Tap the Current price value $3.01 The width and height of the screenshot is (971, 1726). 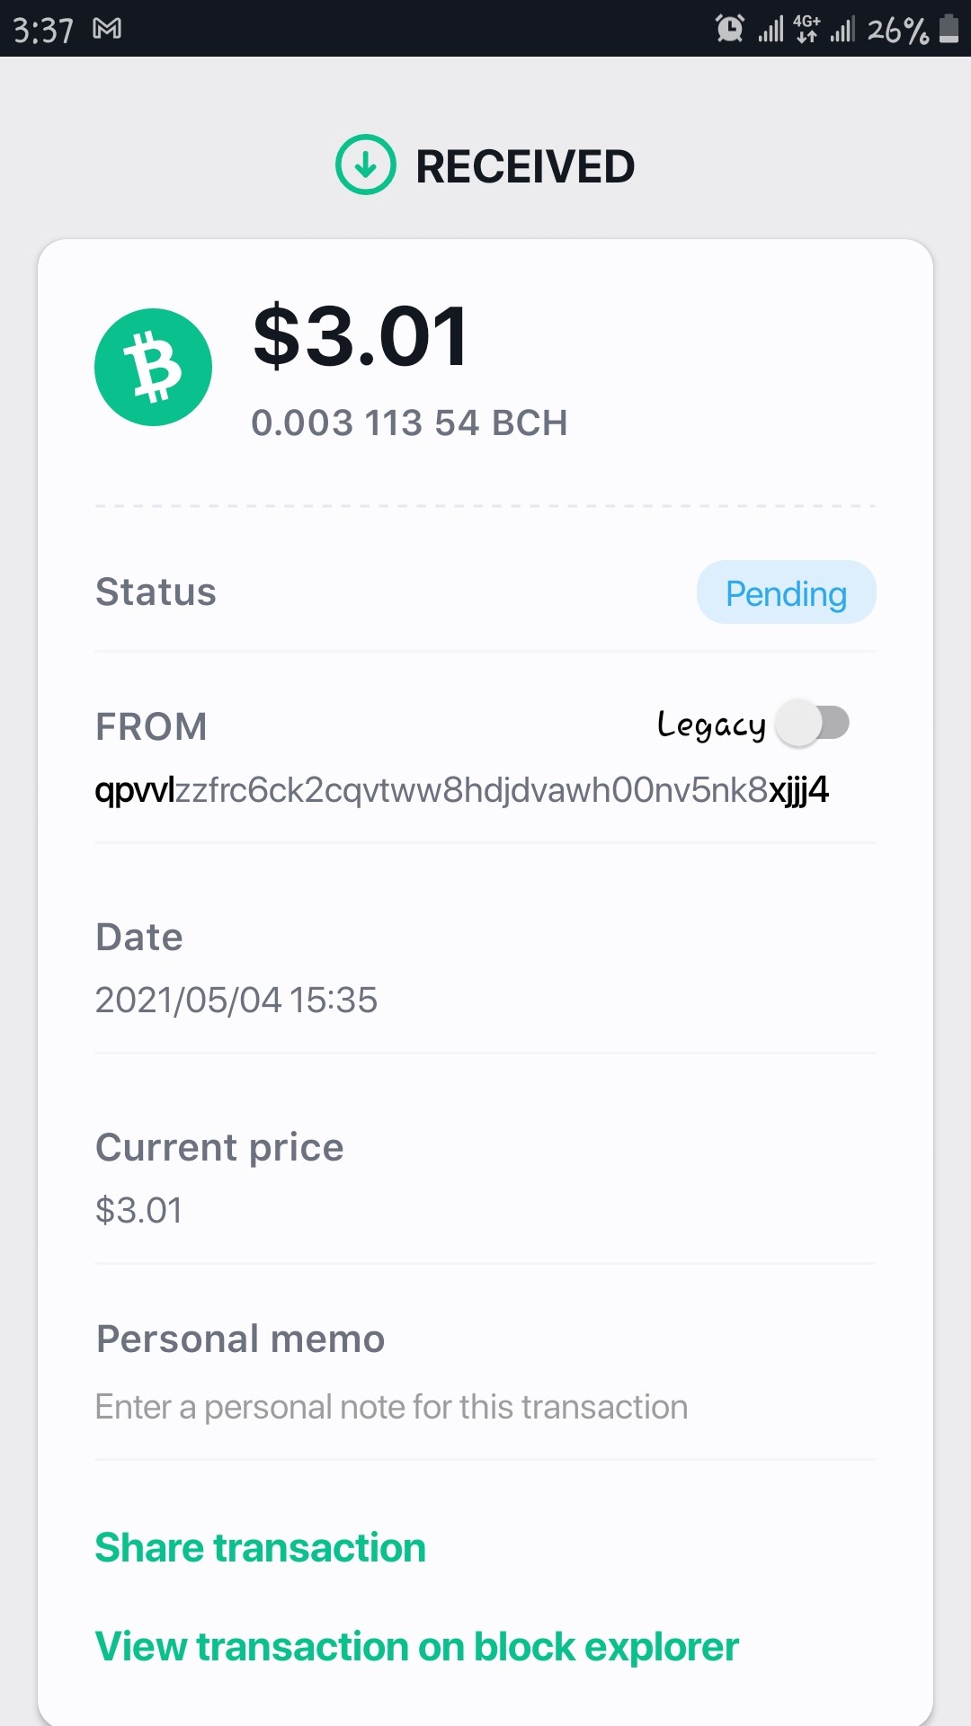pos(139,1211)
